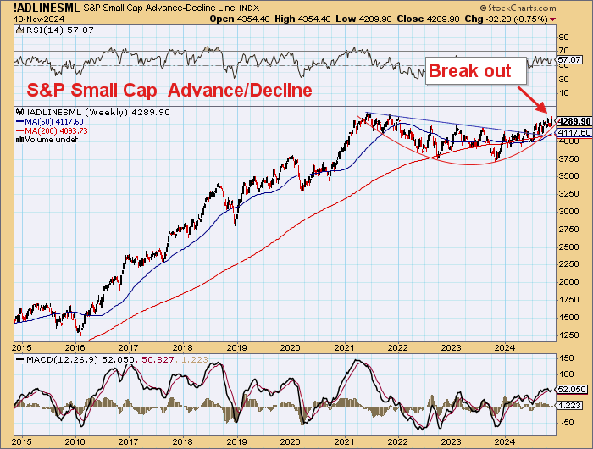Click the Volume undef legend entry

tap(51, 140)
